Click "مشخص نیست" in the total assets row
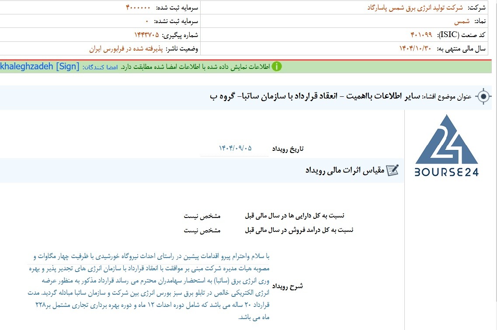Screen dimensions: 497x330 click(202, 216)
